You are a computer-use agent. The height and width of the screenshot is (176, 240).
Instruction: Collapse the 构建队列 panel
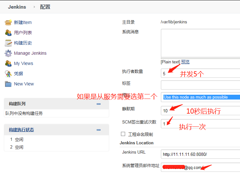point(99,104)
